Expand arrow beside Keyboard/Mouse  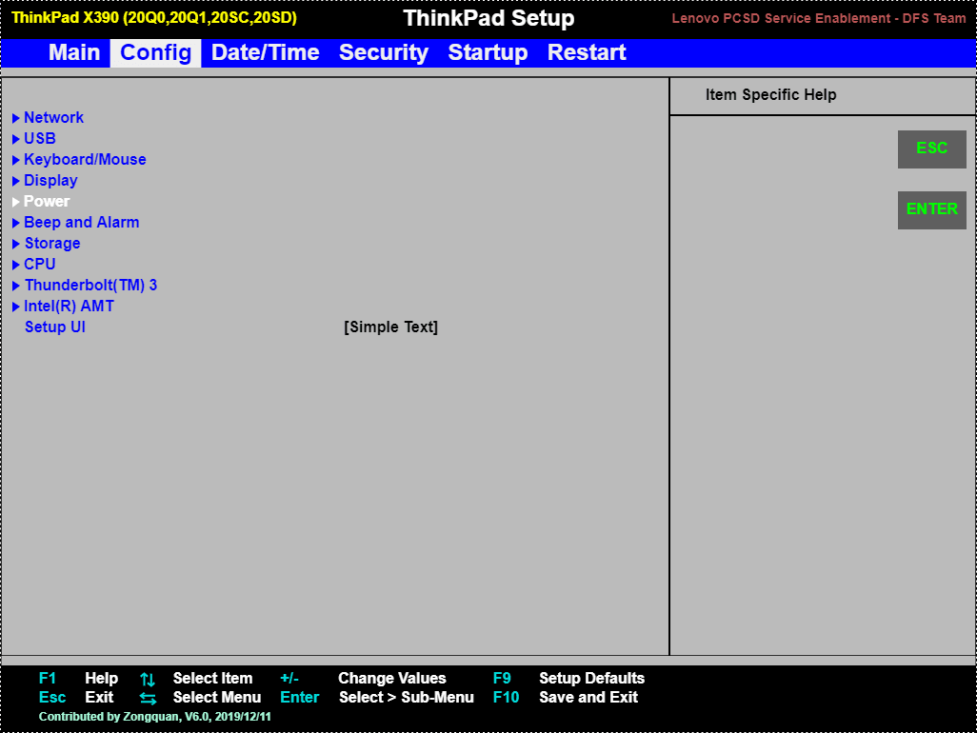[16, 160]
